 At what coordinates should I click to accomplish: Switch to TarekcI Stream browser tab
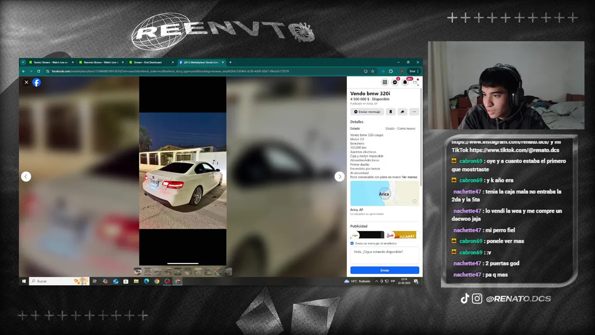(50, 62)
